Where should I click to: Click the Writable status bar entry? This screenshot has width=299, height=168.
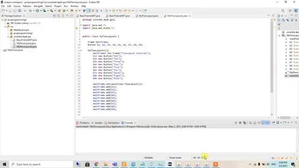[149, 158]
